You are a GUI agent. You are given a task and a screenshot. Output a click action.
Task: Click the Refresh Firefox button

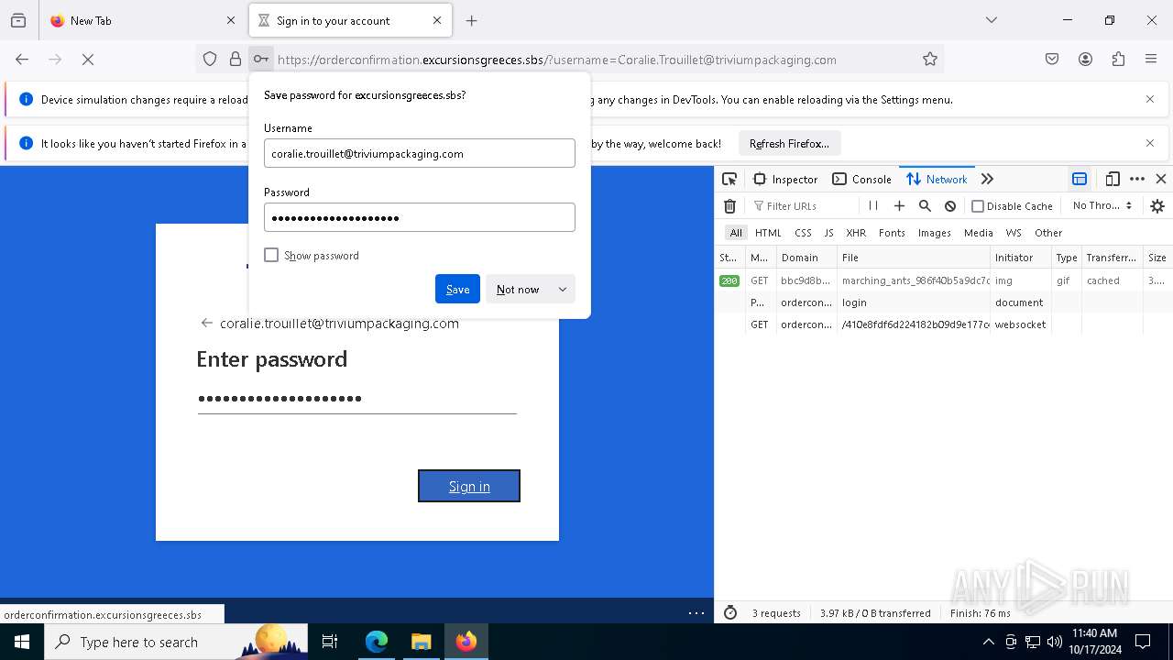click(x=789, y=143)
